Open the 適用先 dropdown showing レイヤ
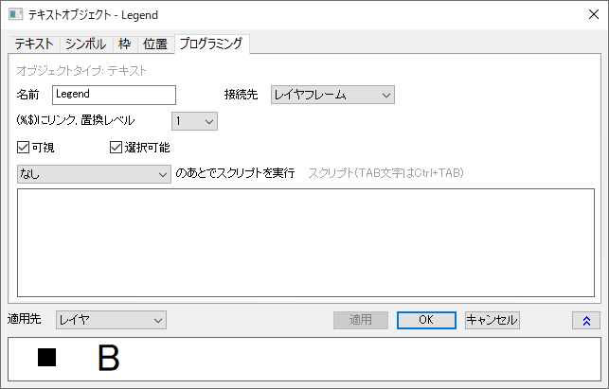The width and height of the screenshot is (609, 389). (111, 320)
